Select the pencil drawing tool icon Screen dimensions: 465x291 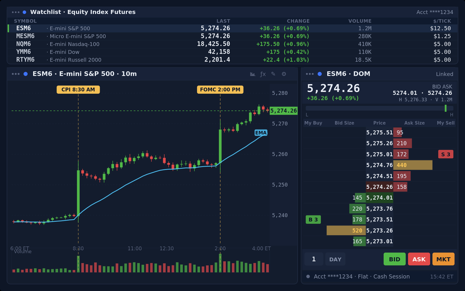point(273,74)
